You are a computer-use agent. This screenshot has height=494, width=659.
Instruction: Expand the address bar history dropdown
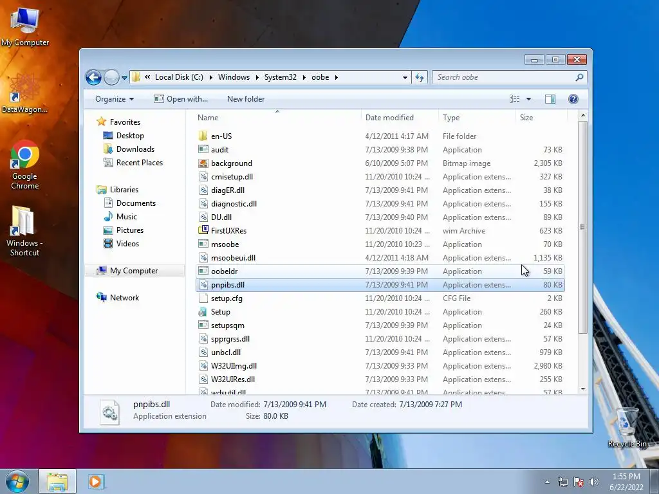pyautogui.click(x=405, y=77)
